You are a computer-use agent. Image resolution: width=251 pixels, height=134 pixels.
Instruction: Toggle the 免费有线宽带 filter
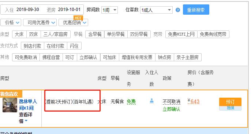pyautogui.click(x=213, y=34)
